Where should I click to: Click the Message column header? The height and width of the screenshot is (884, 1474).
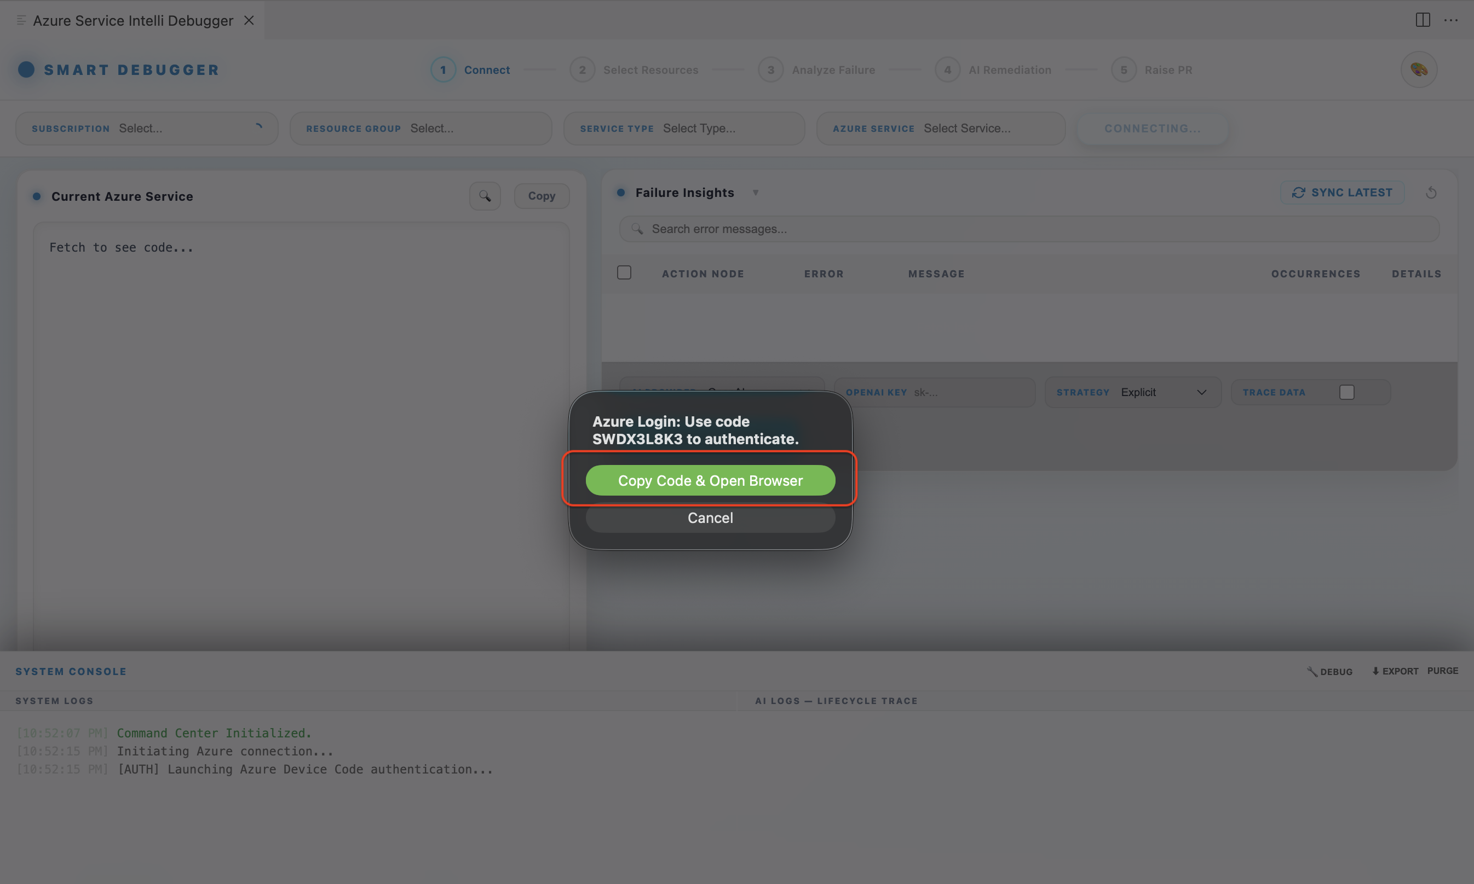[936, 274]
